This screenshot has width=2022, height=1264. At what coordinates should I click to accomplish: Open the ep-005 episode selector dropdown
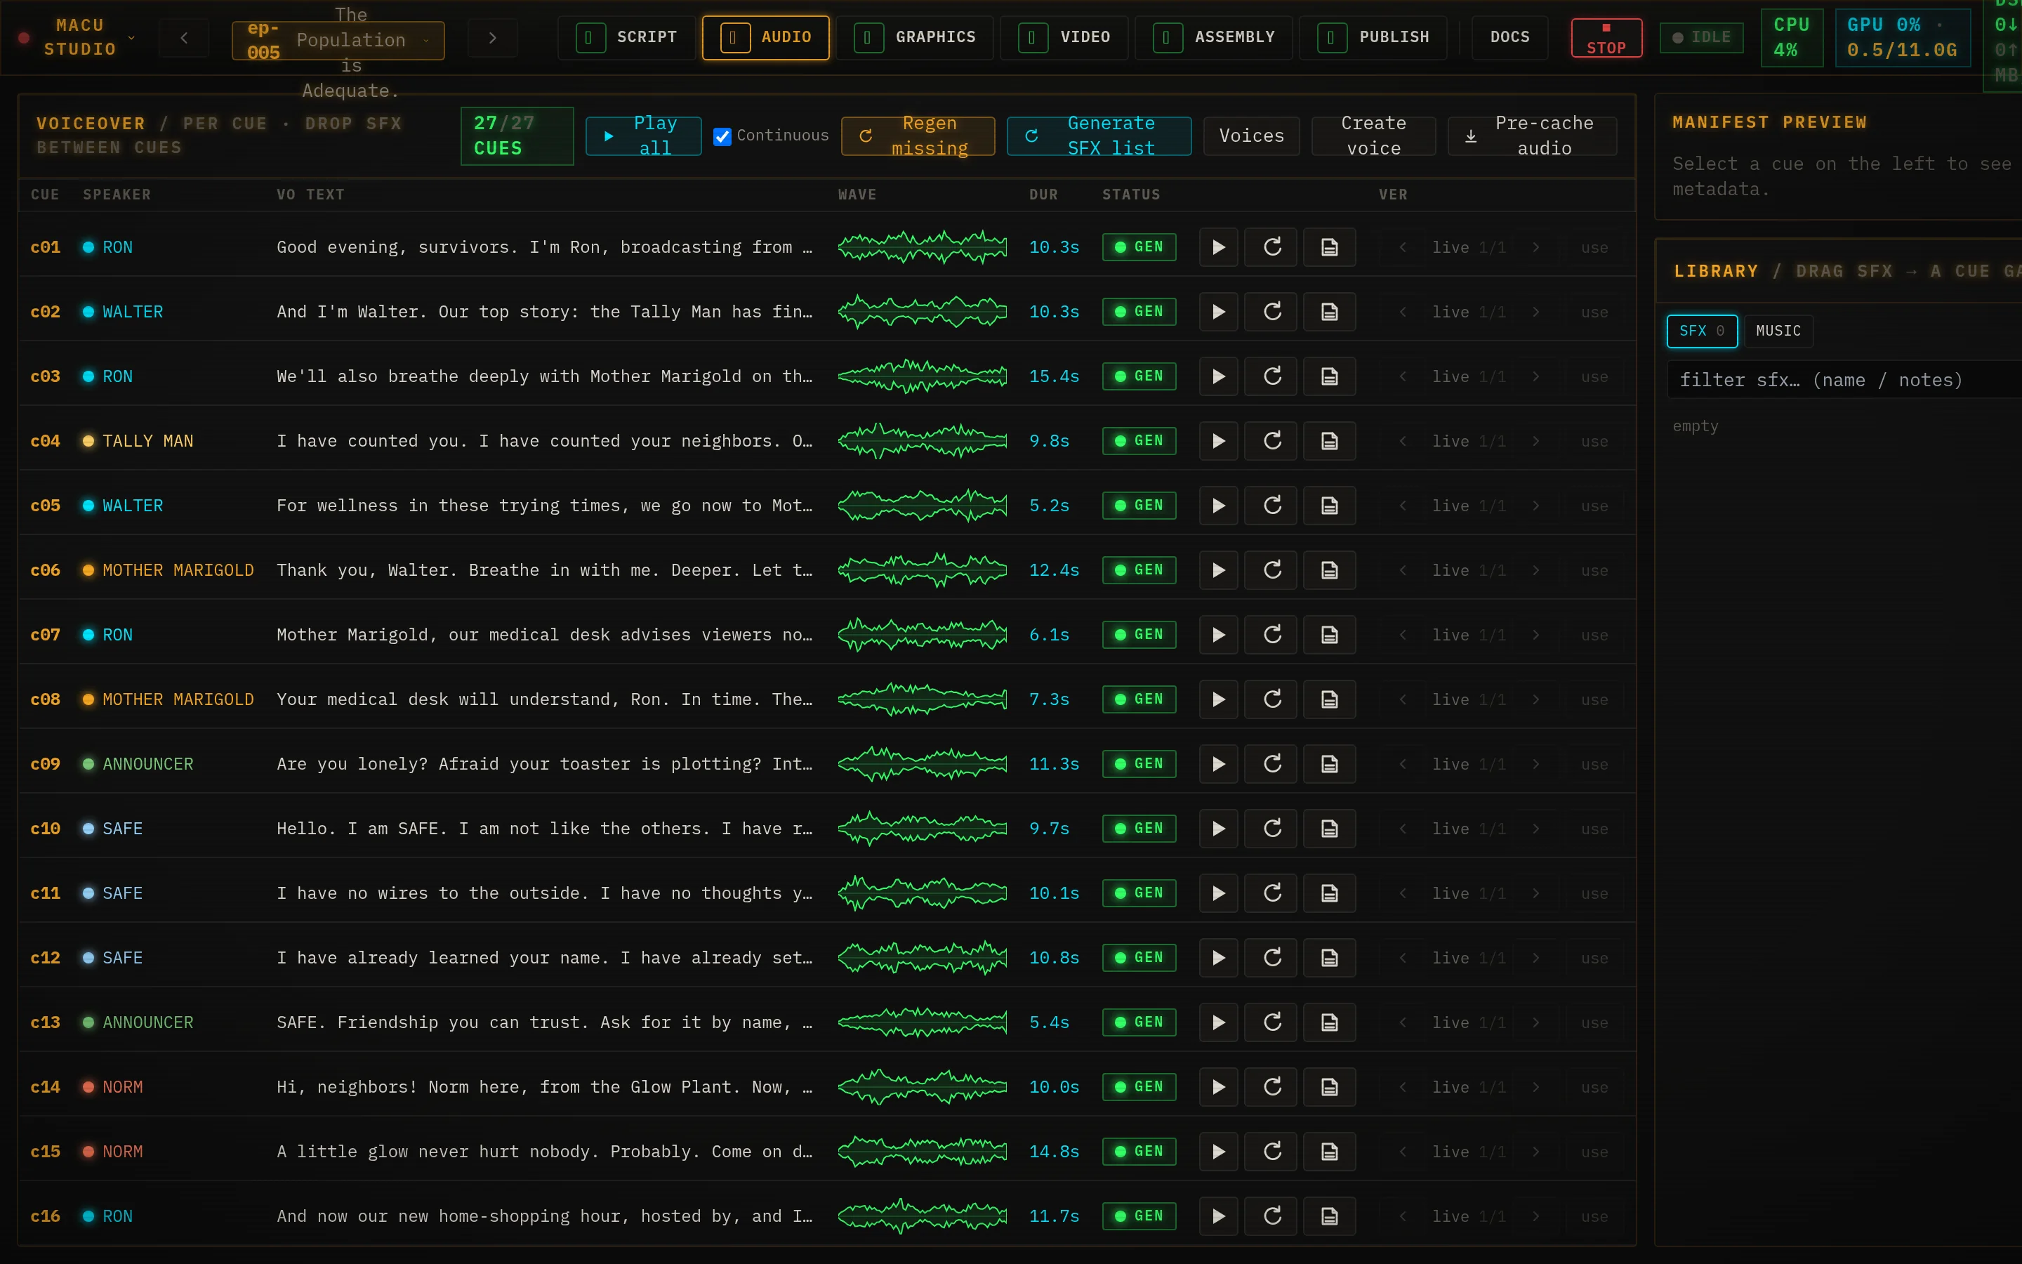(338, 40)
